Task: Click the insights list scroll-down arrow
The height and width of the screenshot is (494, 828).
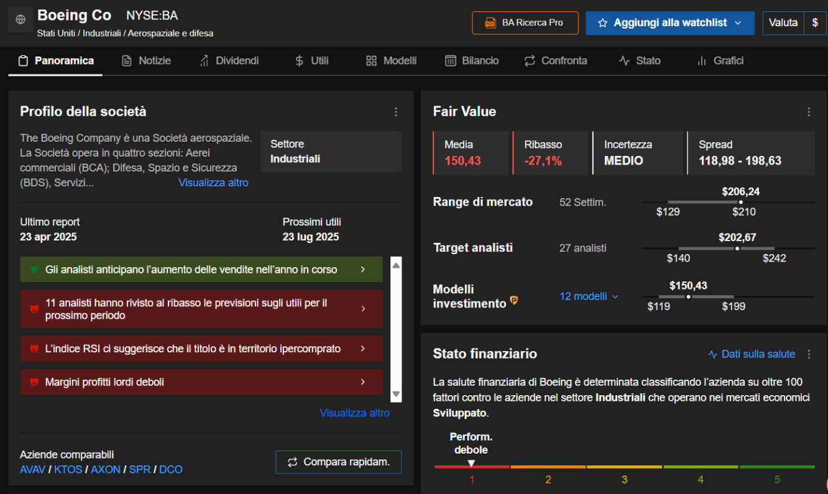Action: (396, 395)
